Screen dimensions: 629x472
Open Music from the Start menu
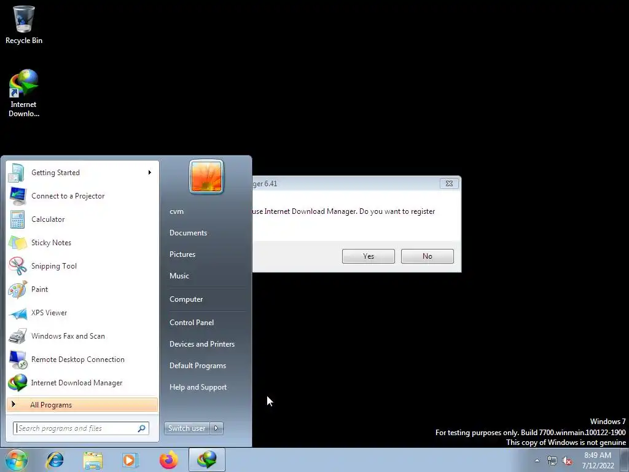179,276
